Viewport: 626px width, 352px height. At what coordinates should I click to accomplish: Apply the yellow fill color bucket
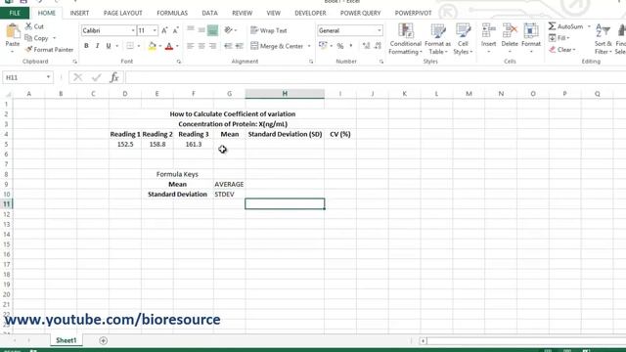click(x=153, y=46)
